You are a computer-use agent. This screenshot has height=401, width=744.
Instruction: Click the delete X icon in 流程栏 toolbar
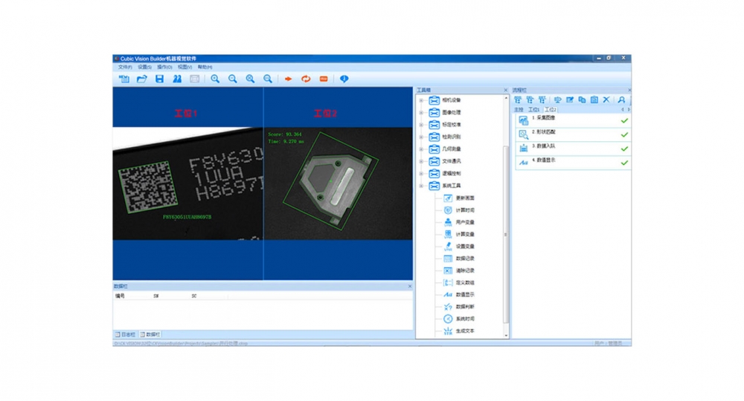pos(606,100)
